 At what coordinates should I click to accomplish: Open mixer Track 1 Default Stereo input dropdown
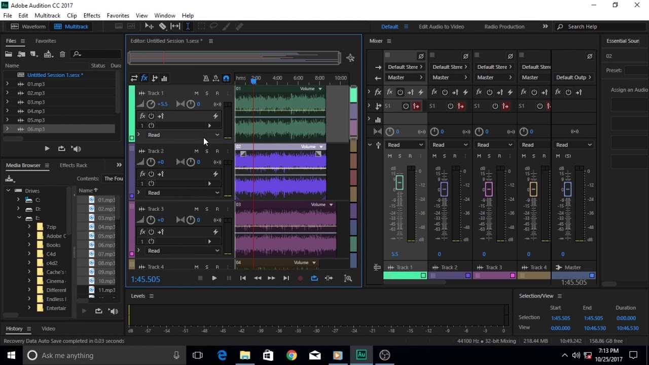point(406,67)
